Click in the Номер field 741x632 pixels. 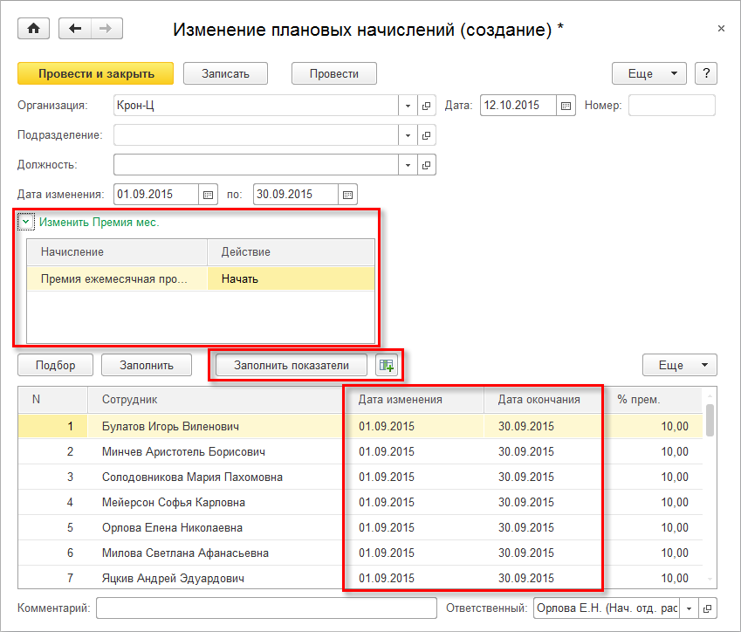click(x=671, y=106)
